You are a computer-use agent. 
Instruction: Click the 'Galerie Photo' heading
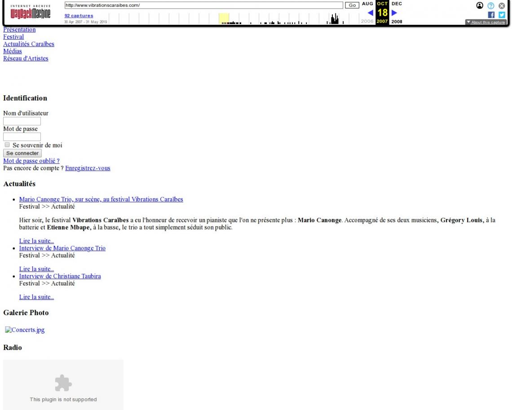(26, 312)
